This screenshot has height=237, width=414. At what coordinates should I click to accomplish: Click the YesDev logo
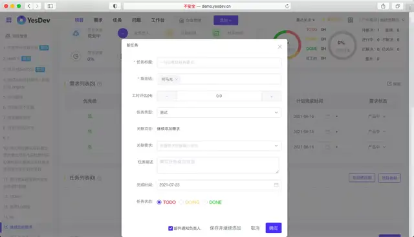[x=33, y=20]
